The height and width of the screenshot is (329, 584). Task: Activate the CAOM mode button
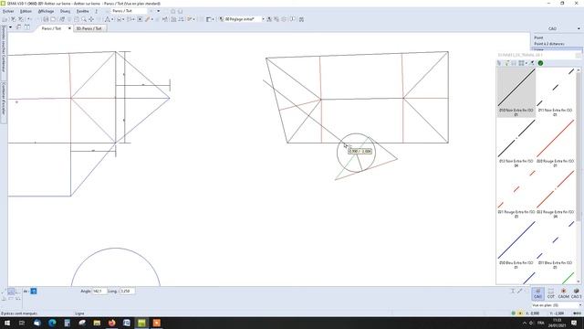563,293
